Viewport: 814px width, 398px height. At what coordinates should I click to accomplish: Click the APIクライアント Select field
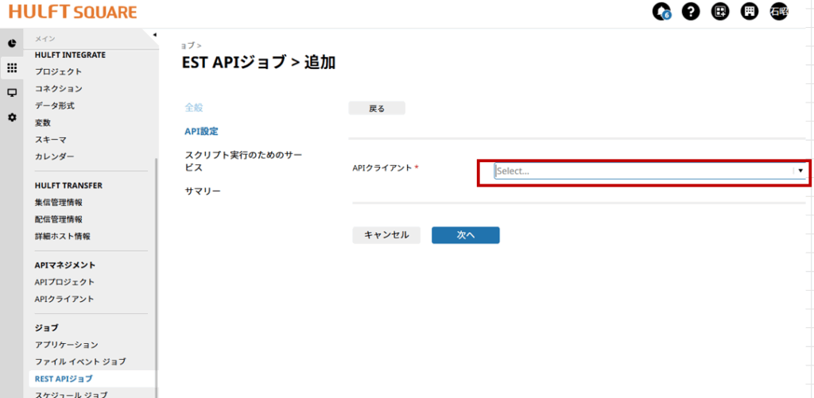coord(642,171)
